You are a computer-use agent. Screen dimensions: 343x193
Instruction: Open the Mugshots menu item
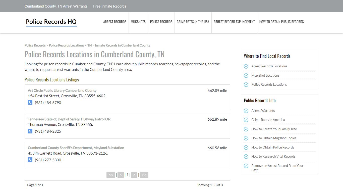(x=138, y=22)
